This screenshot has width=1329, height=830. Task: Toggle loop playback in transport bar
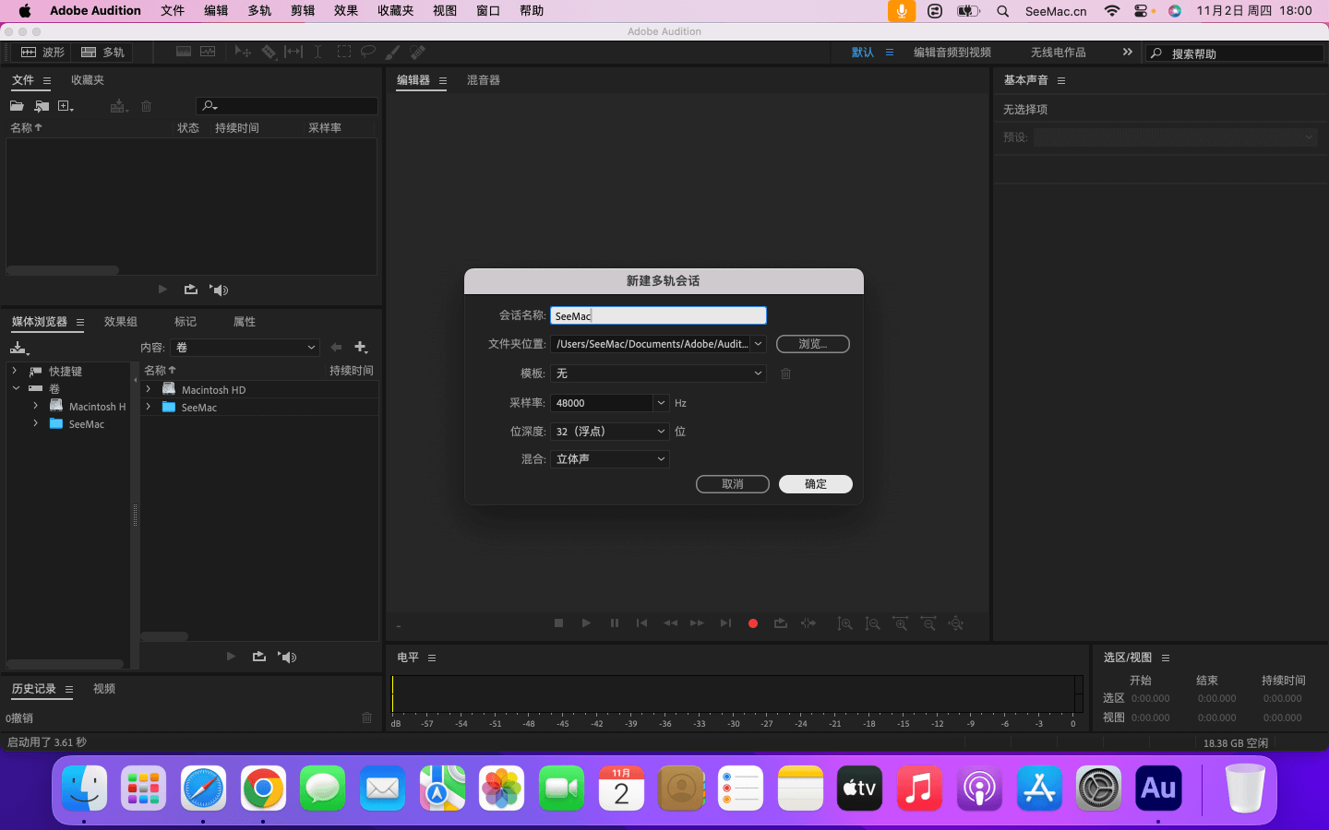tap(781, 623)
